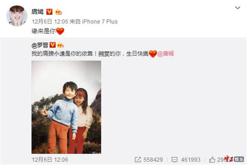This screenshot has width=247, height=165.
Task: Toggle the thumbs-up like button
Action: click(212, 159)
